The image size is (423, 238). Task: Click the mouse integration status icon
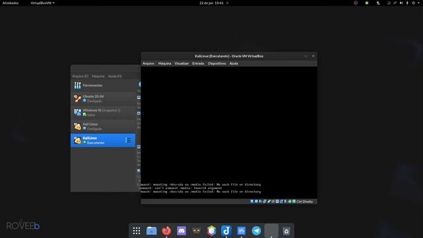tap(289, 201)
